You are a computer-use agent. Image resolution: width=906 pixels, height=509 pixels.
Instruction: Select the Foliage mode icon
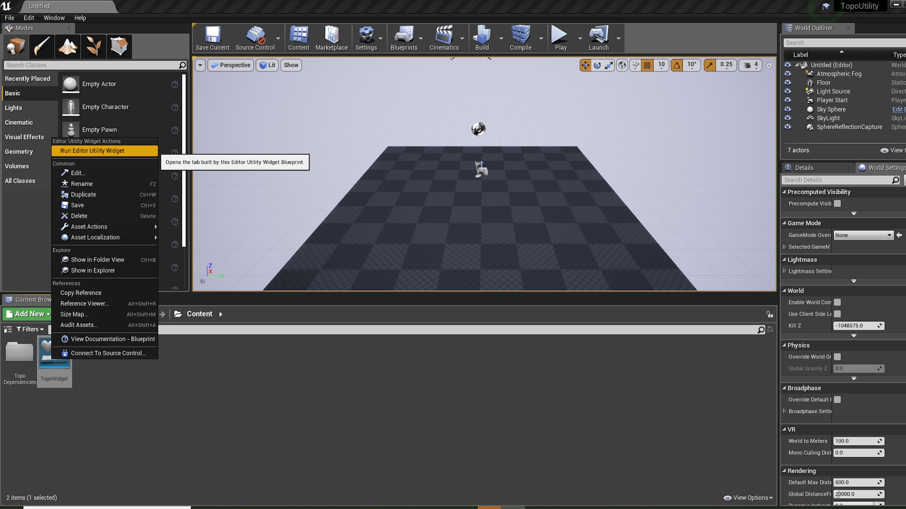tap(93, 46)
